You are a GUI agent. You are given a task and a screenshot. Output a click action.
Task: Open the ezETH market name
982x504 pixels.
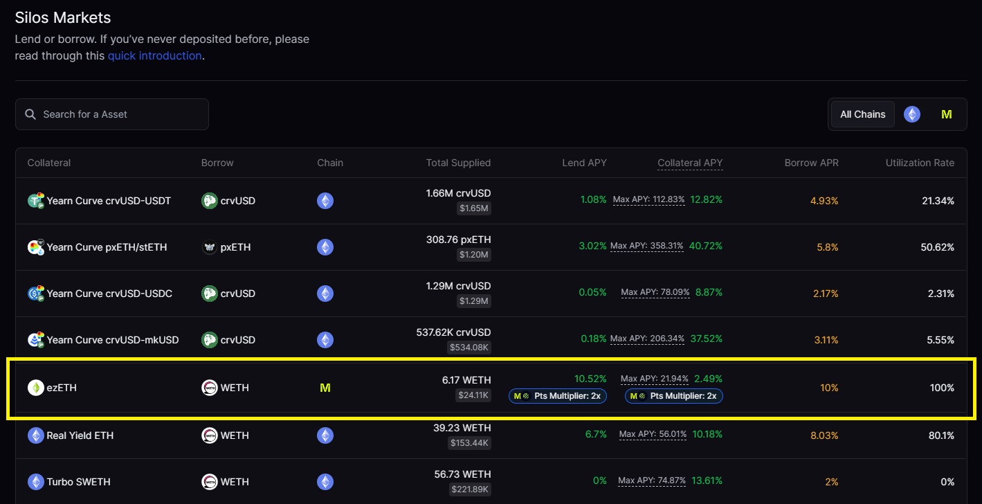tap(62, 388)
